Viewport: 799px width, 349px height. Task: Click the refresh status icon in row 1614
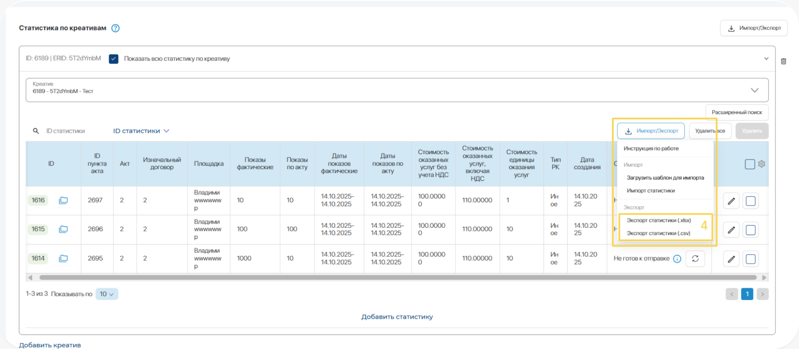tap(695, 259)
